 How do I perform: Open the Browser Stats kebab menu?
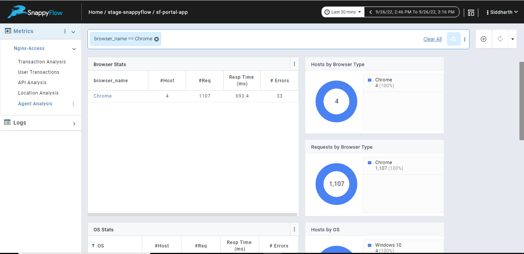pos(294,64)
